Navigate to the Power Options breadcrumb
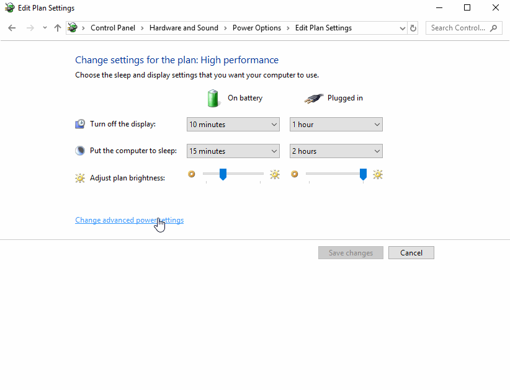This screenshot has height=390, width=510. coord(256,28)
